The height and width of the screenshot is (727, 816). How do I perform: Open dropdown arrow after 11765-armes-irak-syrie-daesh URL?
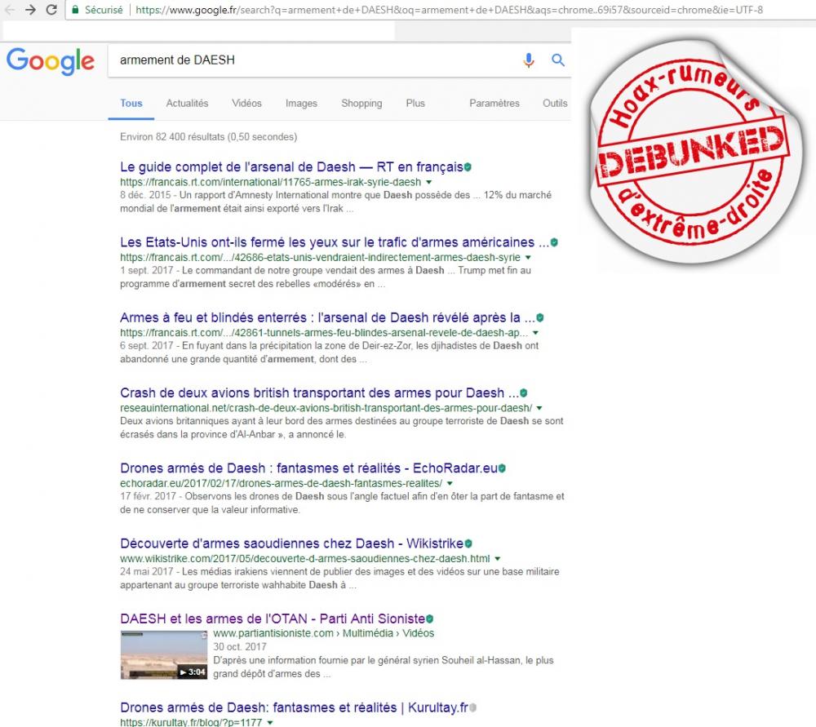[429, 182]
